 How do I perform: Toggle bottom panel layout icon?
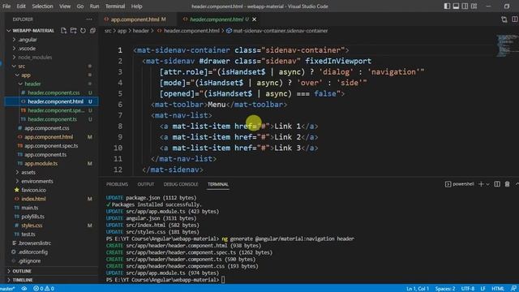click(x=456, y=6)
